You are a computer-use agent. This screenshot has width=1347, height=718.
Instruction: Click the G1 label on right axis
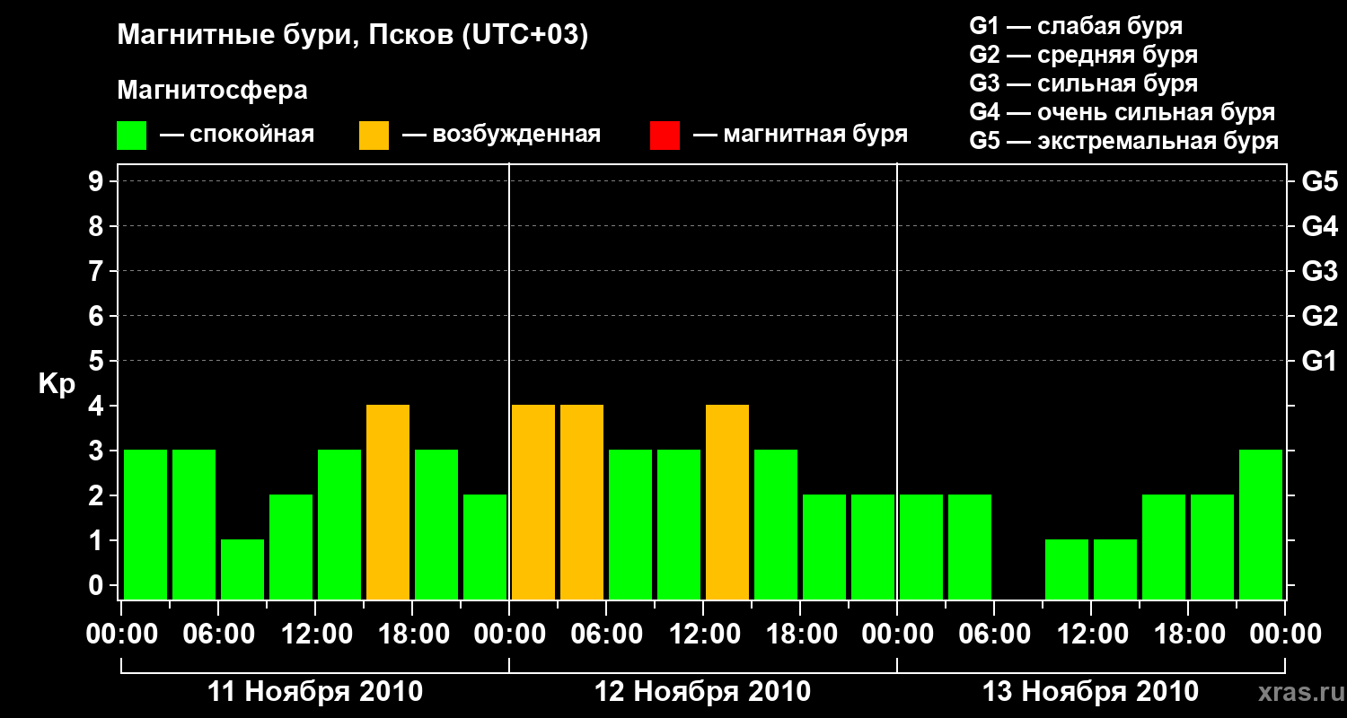(1320, 361)
